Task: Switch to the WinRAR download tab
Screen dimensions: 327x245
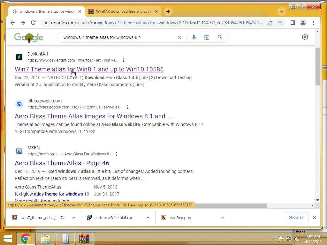Action: [x=124, y=11]
